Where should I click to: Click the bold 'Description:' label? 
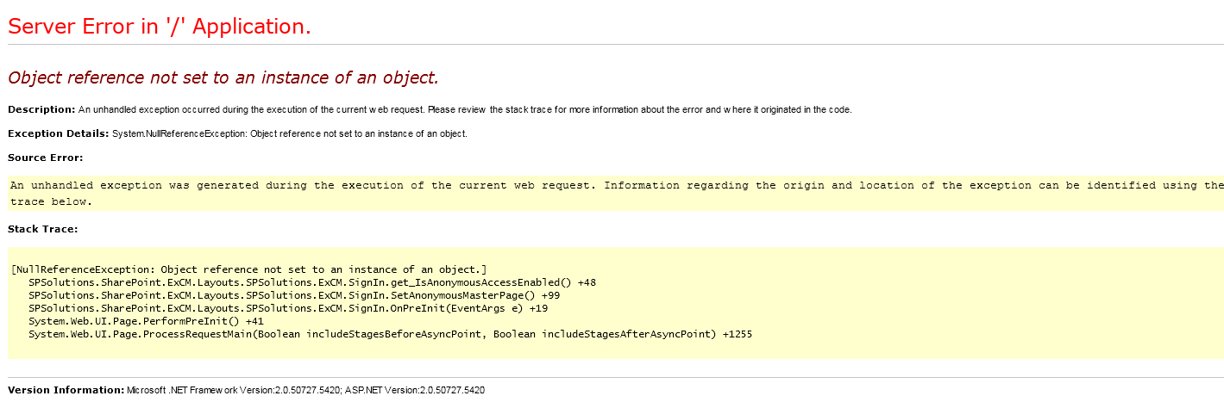coord(41,109)
